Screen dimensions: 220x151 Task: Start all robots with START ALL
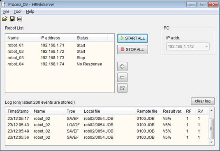(x=132, y=38)
